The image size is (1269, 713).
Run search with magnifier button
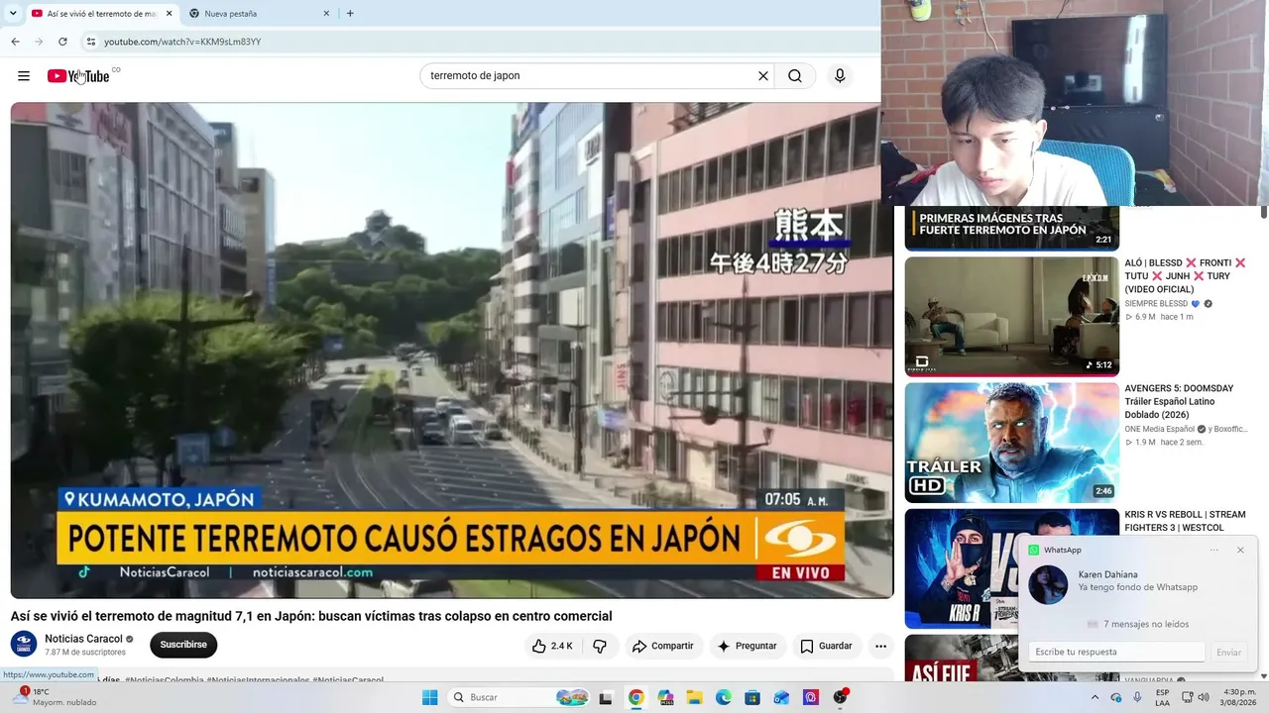coord(795,76)
